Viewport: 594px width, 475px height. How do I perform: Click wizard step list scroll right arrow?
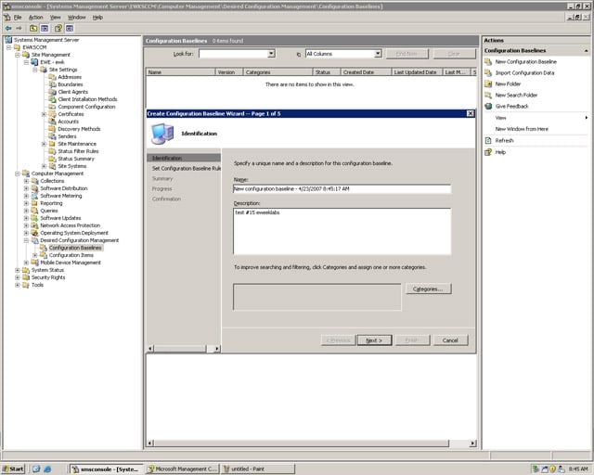(x=216, y=349)
